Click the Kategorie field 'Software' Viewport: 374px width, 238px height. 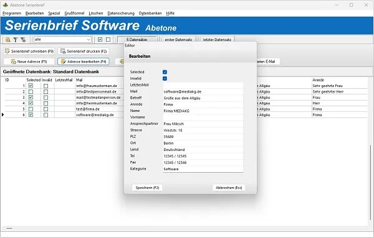coord(203,169)
